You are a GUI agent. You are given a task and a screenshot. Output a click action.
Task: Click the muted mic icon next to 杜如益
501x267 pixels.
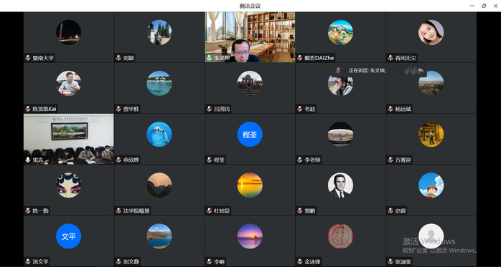click(210, 211)
